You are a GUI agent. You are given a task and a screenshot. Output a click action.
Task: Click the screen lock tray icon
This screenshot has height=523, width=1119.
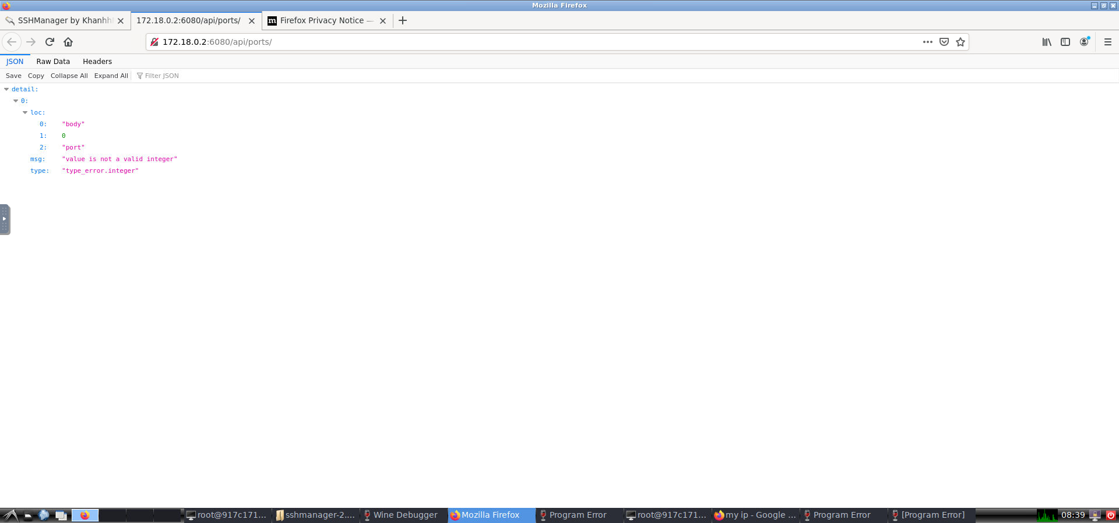coord(1095,515)
